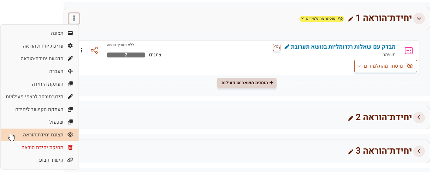
Task: Select מחיקת יחידת הוראה menu option
Action: pos(42,147)
